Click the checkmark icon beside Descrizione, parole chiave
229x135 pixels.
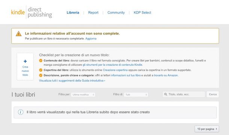click(41, 76)
